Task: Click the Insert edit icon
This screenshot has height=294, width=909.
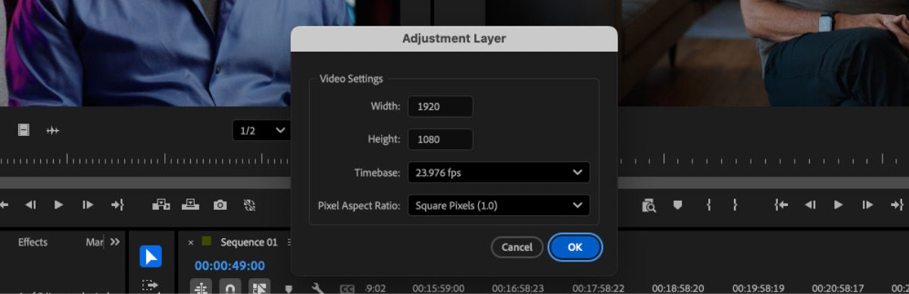Action: tap(161, 205)
